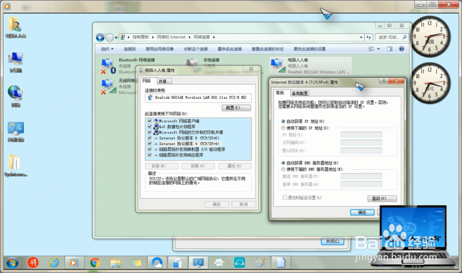Click 控制面板 in the address breadcrumb

[140, 37]
